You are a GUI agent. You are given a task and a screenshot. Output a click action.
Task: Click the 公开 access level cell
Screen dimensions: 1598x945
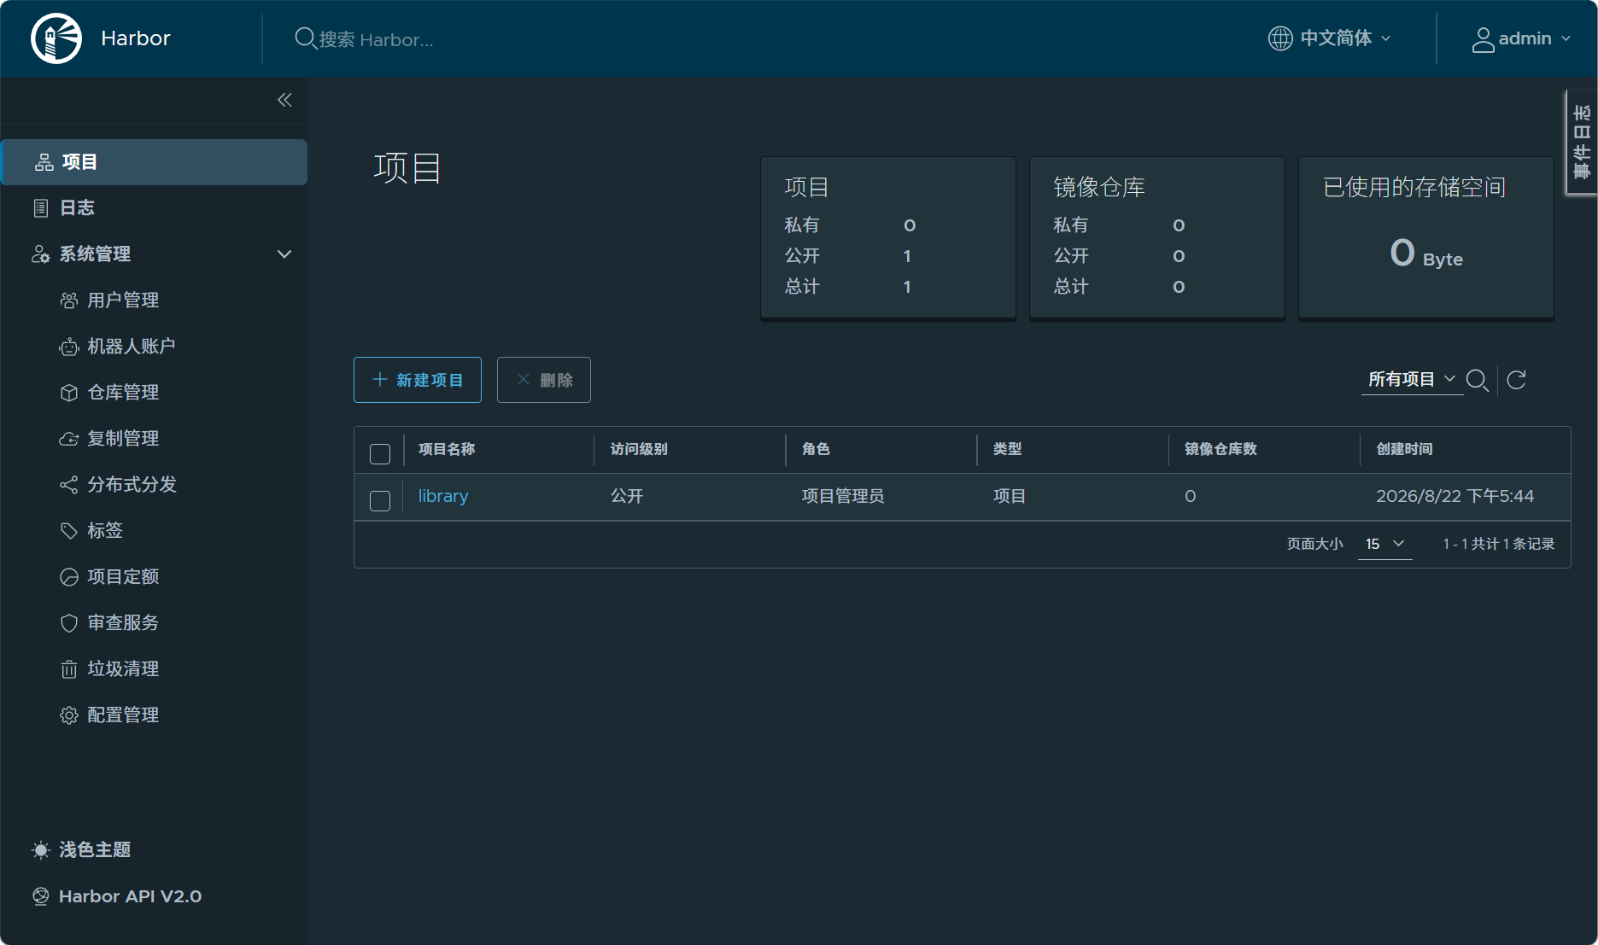pyautogui.click(x=627, y=496)
